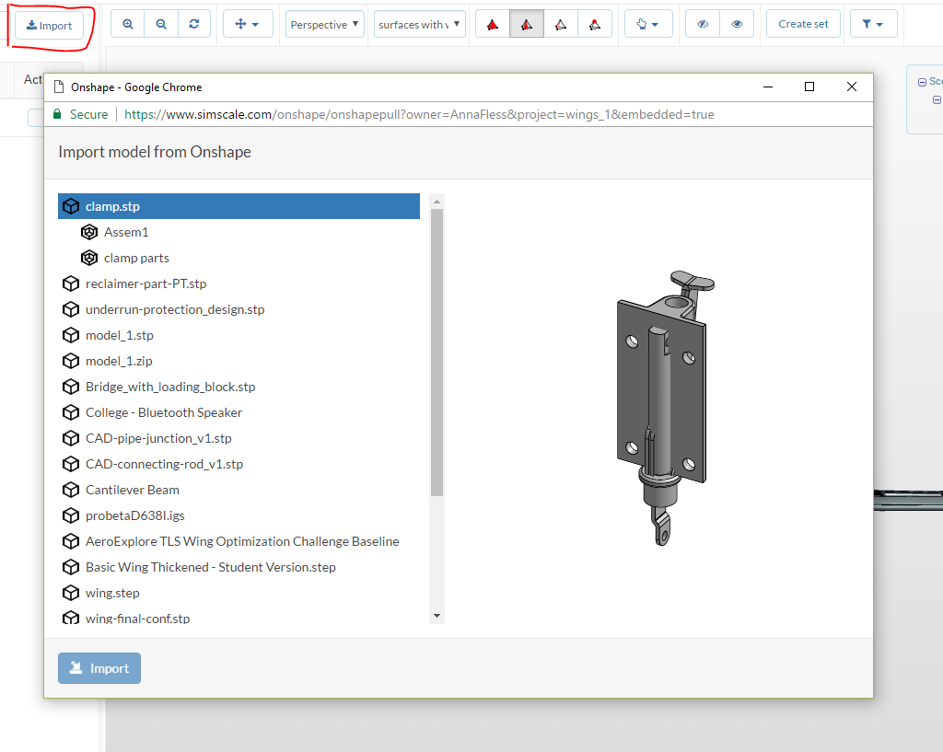Click the refresh view icon
943x752 pixels.
pos(193,25)
